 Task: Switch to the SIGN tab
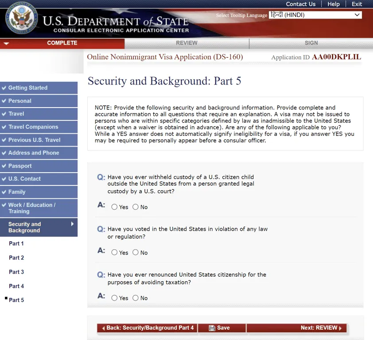(x=311, y=43)
